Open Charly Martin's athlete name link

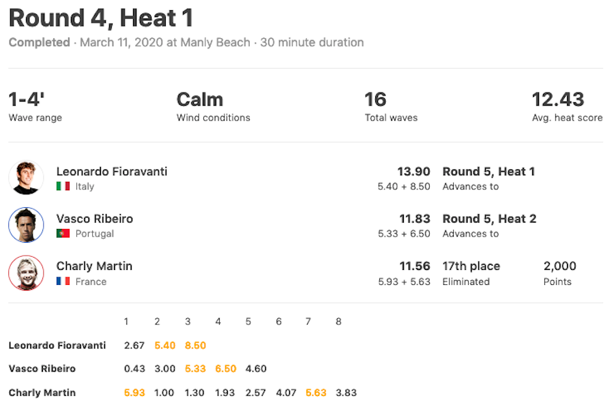click(94, 266)
